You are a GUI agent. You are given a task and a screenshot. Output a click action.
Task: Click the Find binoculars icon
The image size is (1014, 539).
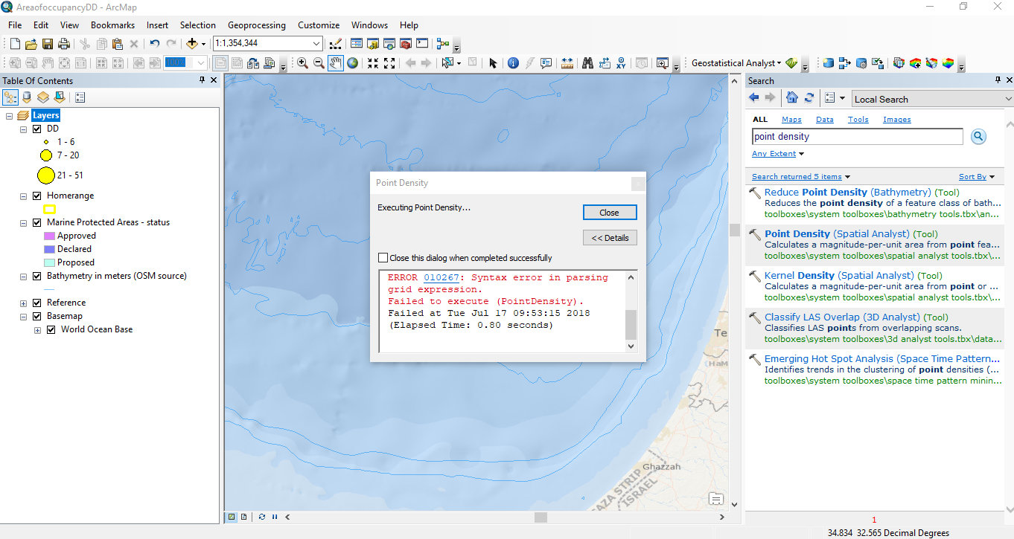click(587, 63)
